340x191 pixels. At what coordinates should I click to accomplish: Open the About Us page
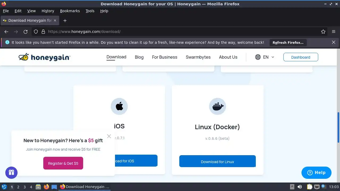pos(228,57)
